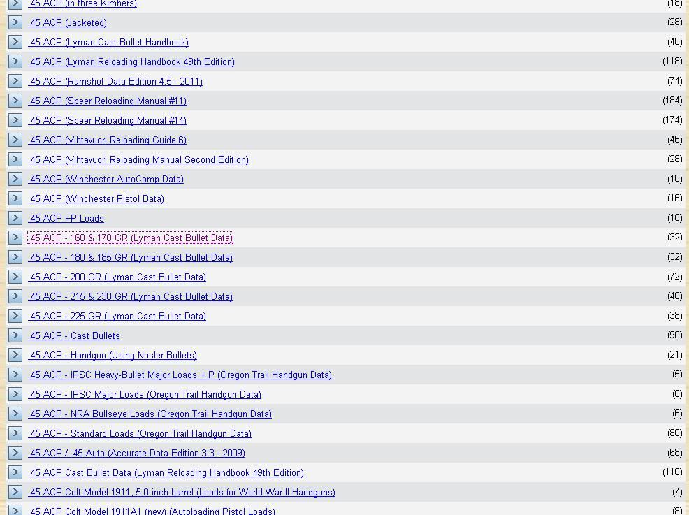Click the arrow icon for the 225 GR row
This screenshot has height=515, width=689.
point(15,316)
